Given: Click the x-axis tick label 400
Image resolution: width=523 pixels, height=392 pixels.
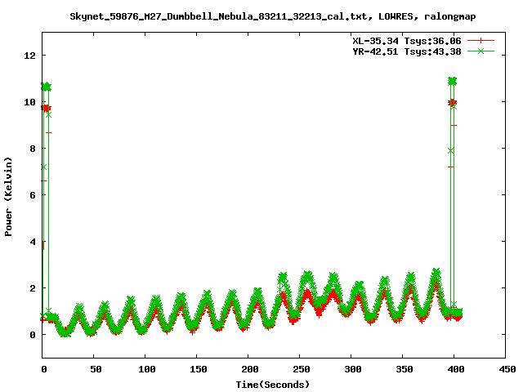Looking at the screenshot, I should click(x=456, y=369).
